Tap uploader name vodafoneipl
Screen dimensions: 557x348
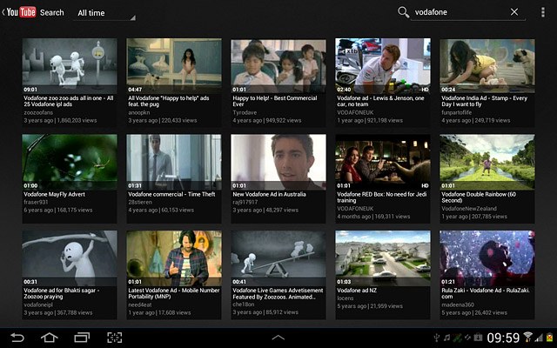pyautogui.click(x=38, y=304)
